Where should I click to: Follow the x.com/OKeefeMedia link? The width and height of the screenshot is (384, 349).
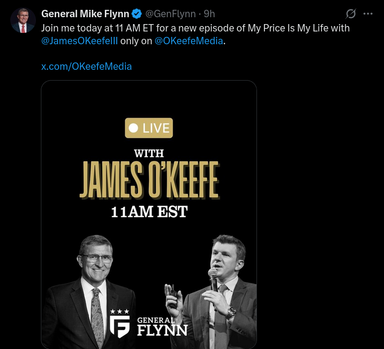point(86,66)
